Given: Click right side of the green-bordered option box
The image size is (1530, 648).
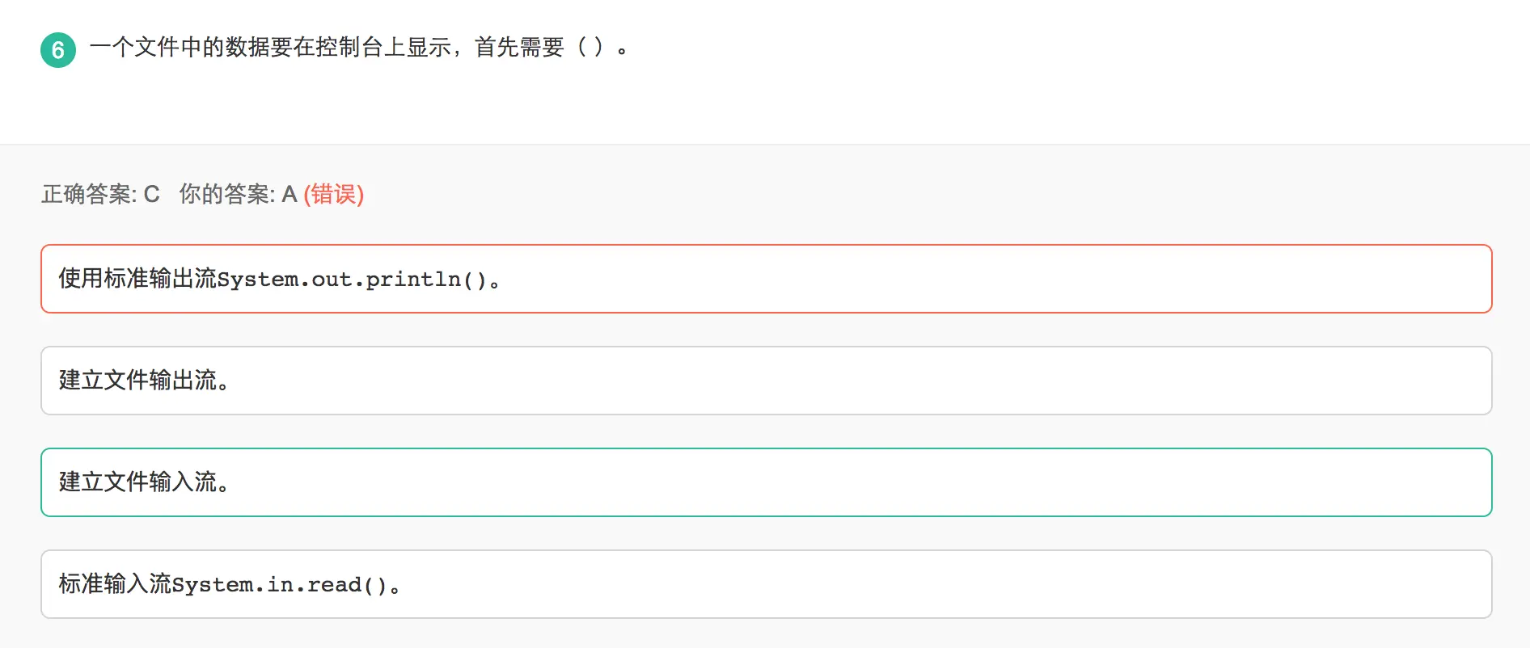Looking at the screenshot, I should click(x=1375, y=482).
